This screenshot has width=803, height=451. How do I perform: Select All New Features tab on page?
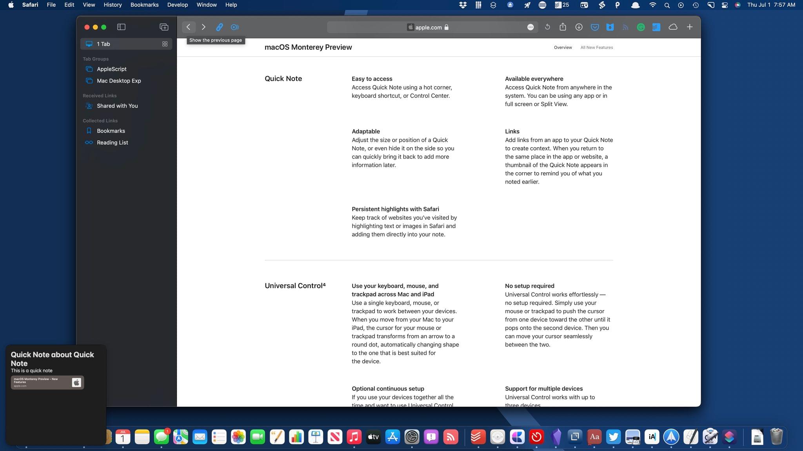coord(597,47)
